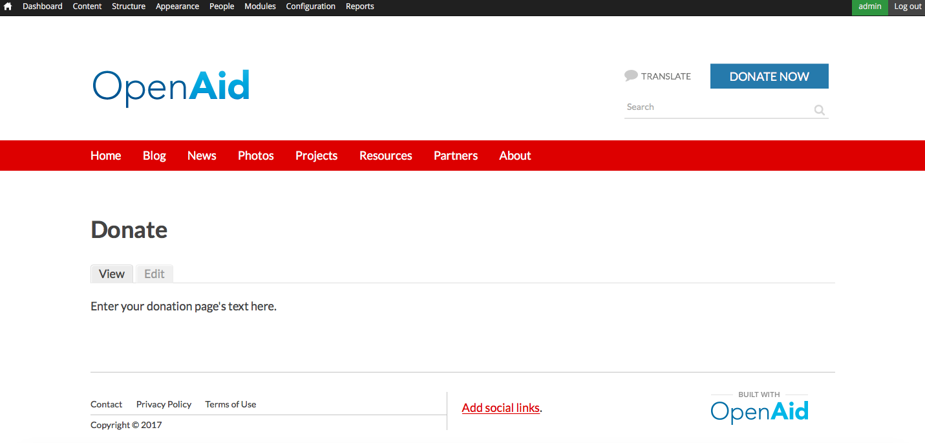Open the Dashboard admin menu
This screenshot has width=925, height=443.
point(43,6)
